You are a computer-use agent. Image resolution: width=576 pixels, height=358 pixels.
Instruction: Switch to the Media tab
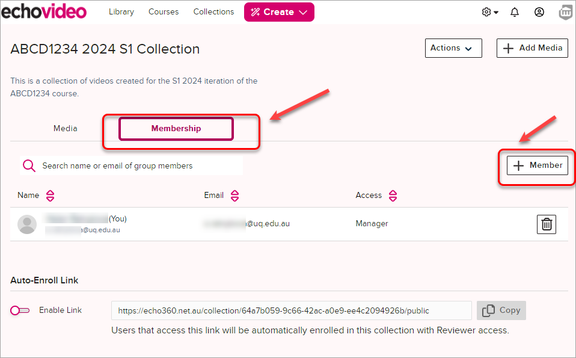[x=66, y=129]
